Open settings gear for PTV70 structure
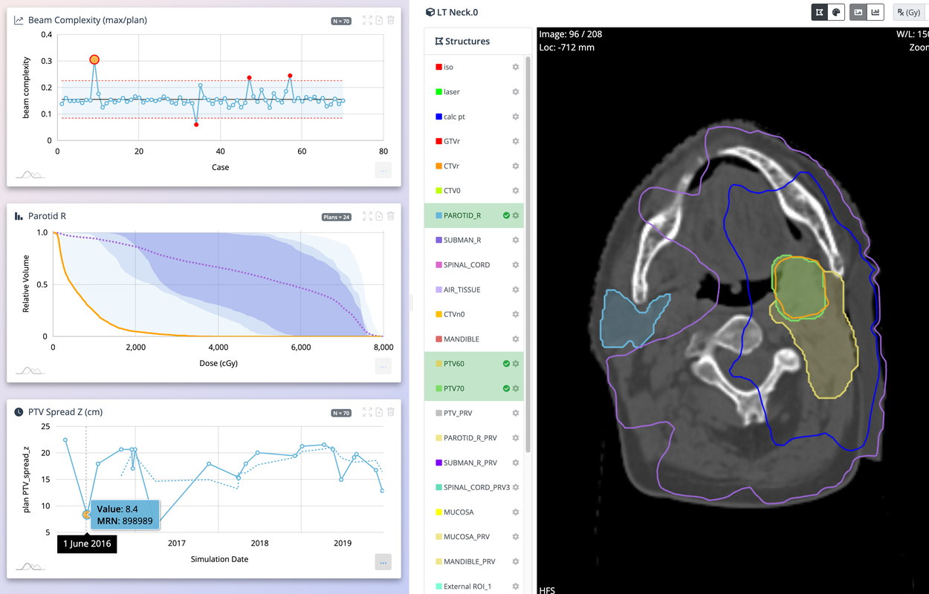The image size is (929, 594). [516, 388]
